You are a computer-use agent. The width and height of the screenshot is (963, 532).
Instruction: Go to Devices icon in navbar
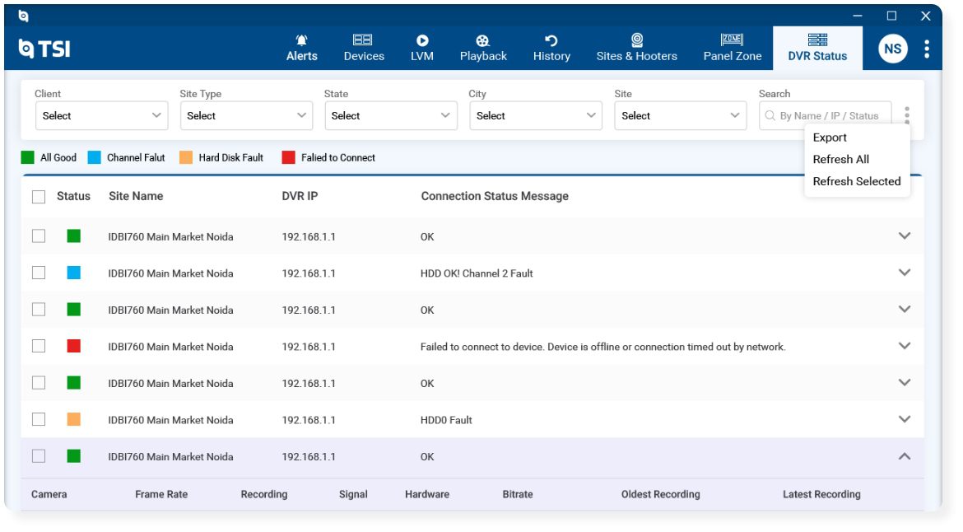362,40
